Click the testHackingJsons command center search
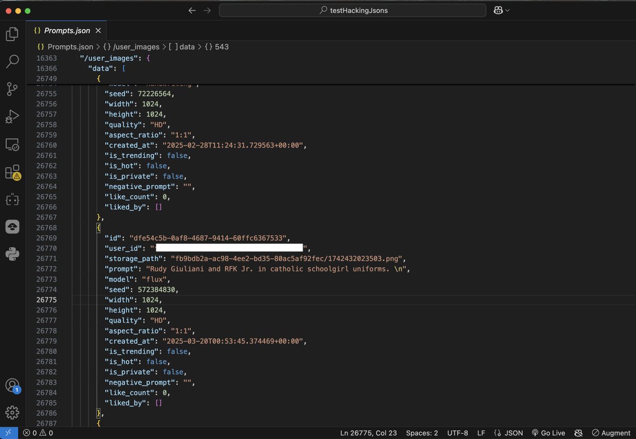The height and width of the screenshot is (439, 636). tap(352, 11)
